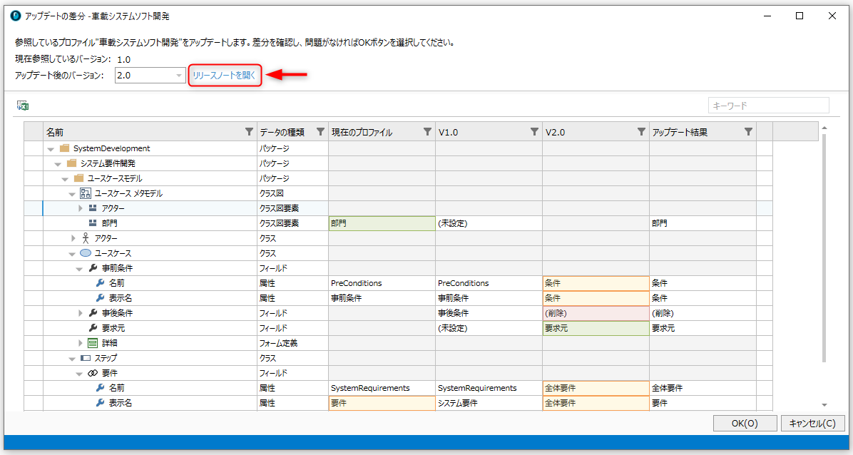Open the post-update version dropdown
This screenshot has width=853, height=455.
(180, 76)
